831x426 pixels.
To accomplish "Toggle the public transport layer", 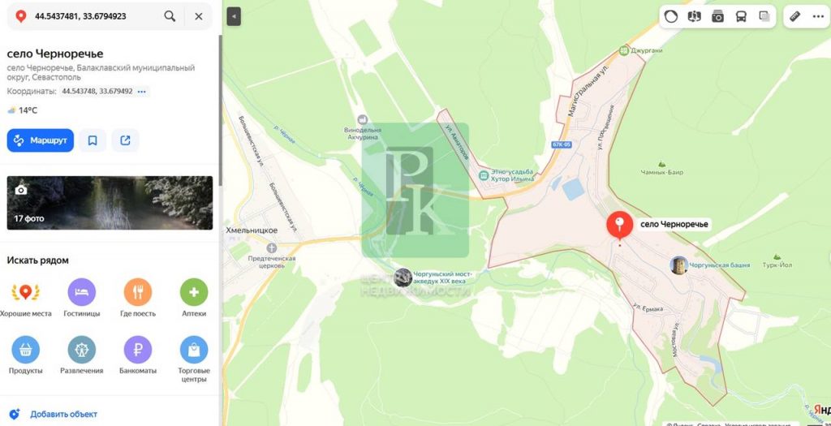I will tap(741, 16).
